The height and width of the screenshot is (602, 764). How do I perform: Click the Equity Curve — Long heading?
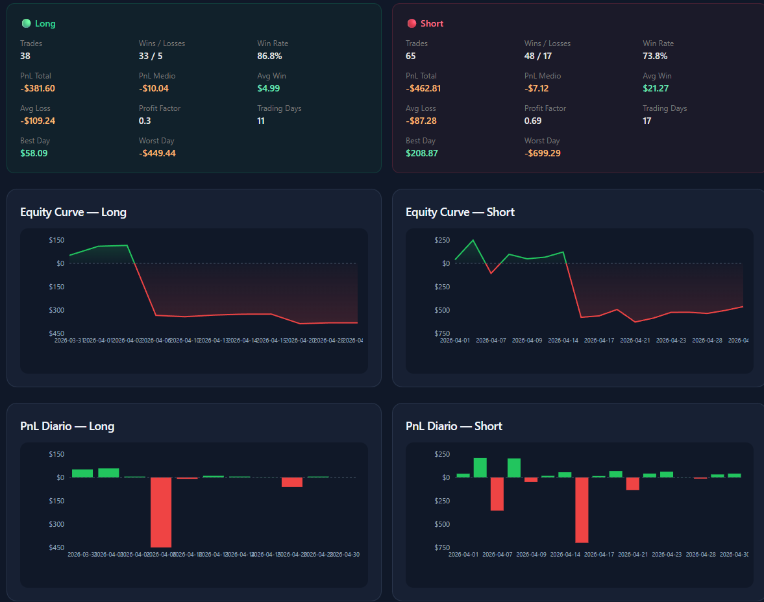73,212
